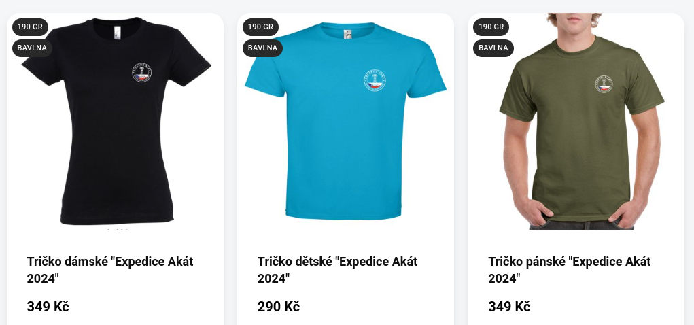Open the Tričko dětské "Expedice Akát 2024" title link
This screenshot has width=694, height=325.
(x=338, y=270)
